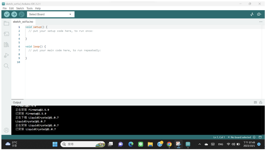This screenshot has height=150, width=265.
Task: Open the Get Help taskbar icon
Action: point(160,144)
